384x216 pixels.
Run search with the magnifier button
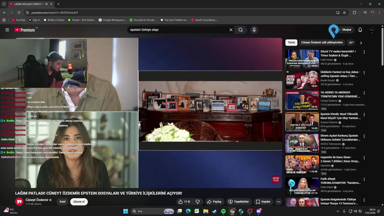pos(241,30)
